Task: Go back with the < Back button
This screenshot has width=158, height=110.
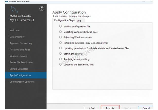Action: tap(92, 108)
